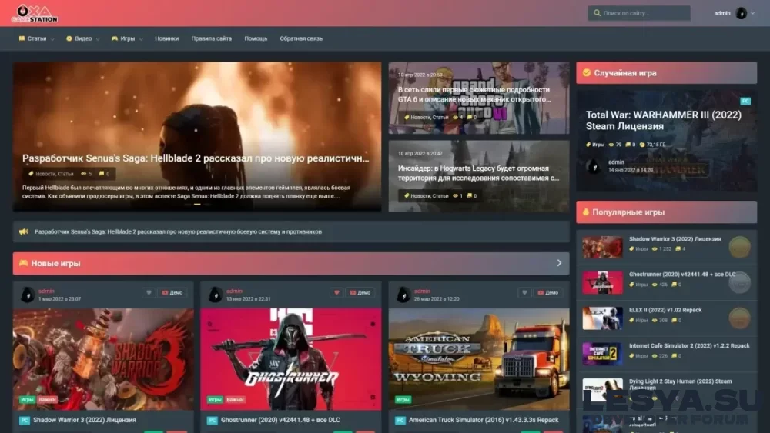
Task: Open Shadow Warrior 3 in popular games
Action: [x=675, y=239]
